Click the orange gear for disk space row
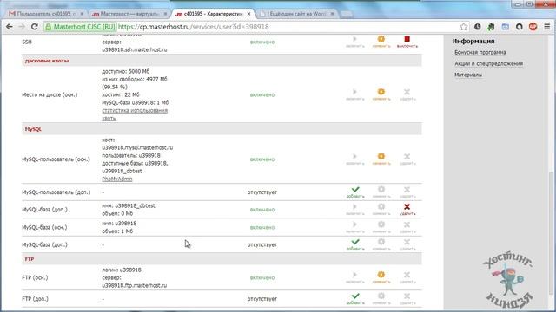 pyautogui.click(x=381, y=92)
